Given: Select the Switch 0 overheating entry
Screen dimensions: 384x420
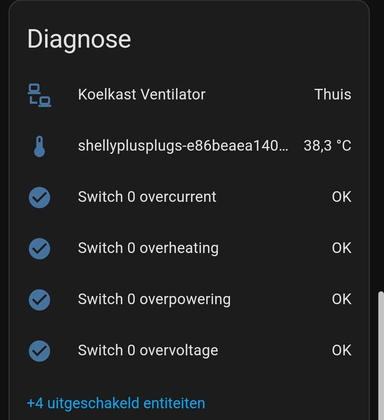Looking at the screenshot, I should click(x=148, y=248).
